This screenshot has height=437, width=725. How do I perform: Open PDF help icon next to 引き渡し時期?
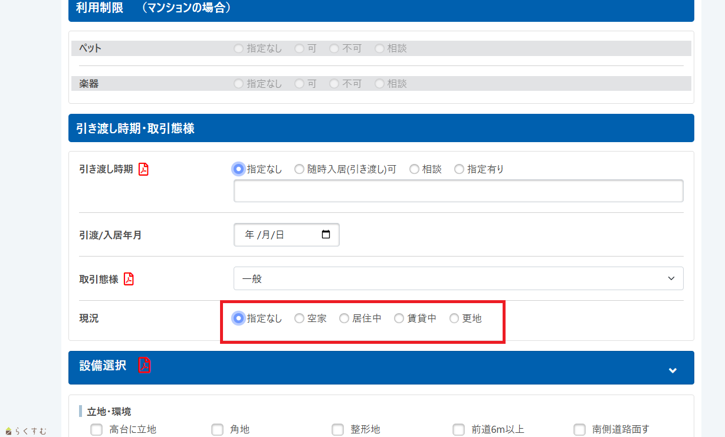[143, 169]
